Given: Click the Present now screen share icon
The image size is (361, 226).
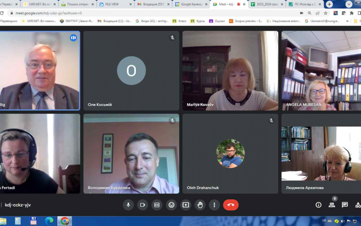Looking at the screenshot, I should tap(185, 205).
